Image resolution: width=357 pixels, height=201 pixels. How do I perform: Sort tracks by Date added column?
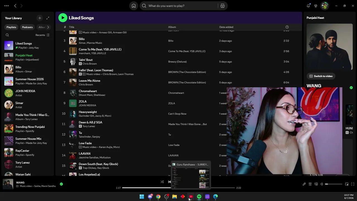click(226, 27)
